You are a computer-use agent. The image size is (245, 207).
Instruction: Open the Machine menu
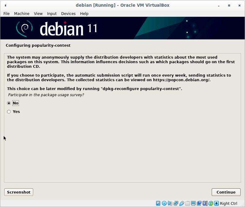pos(22,13)
